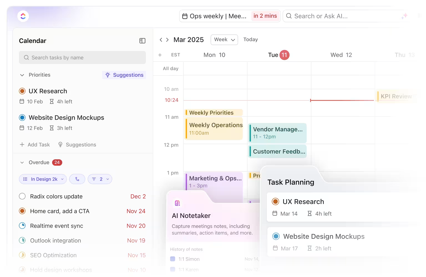This screenshot has height=277, width=426.
Task: Click the magnifier icon in Search tasks field
Action: point(26,57)
